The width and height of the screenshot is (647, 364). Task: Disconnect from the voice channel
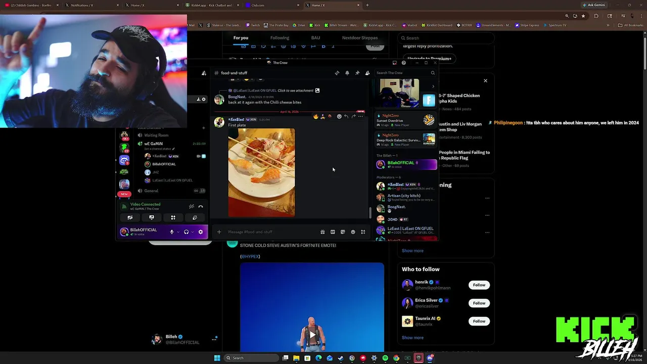[201, 206]
